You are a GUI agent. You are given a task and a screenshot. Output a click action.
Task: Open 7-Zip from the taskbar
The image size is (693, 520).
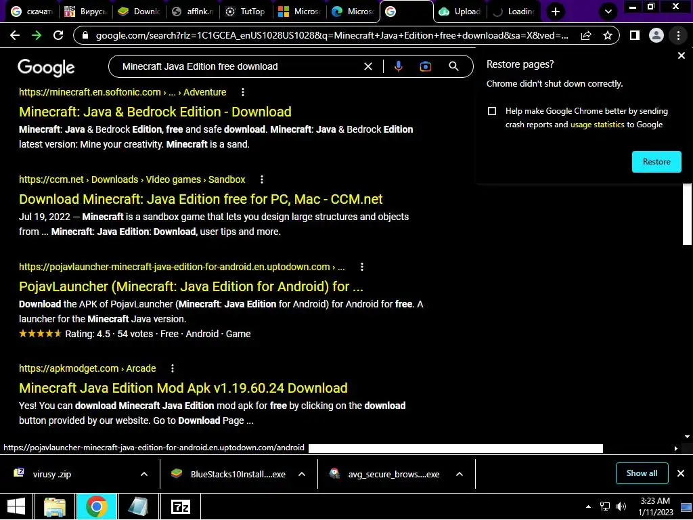pyautogui.click(x=181, y=506)
